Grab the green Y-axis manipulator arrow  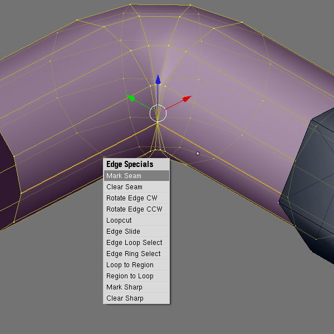coord(130,97)
